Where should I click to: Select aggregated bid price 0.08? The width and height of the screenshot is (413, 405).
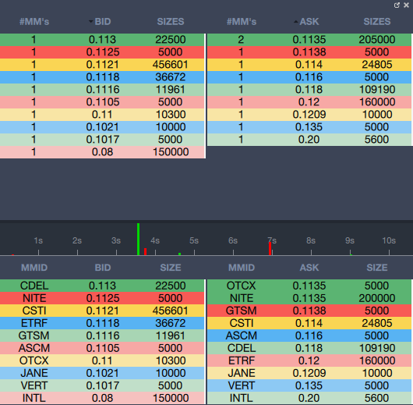(102, 152)
